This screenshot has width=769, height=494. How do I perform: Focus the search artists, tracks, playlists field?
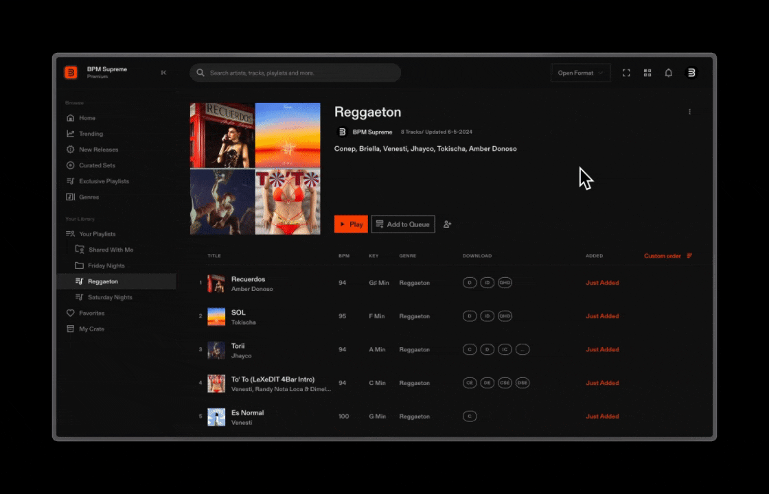click(x=295, y=73)
